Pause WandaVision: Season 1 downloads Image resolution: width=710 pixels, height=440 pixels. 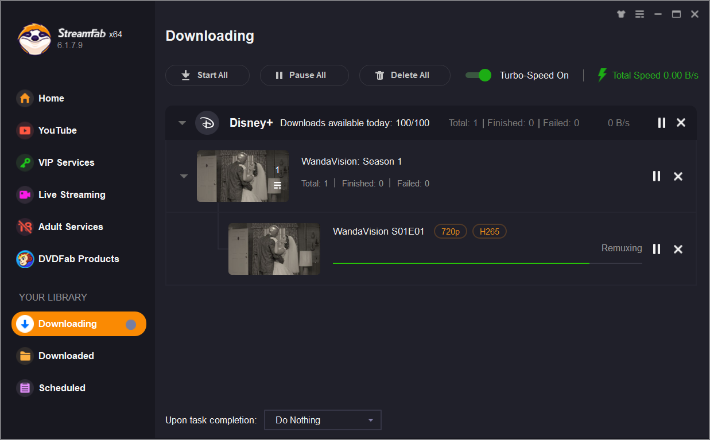657,176
